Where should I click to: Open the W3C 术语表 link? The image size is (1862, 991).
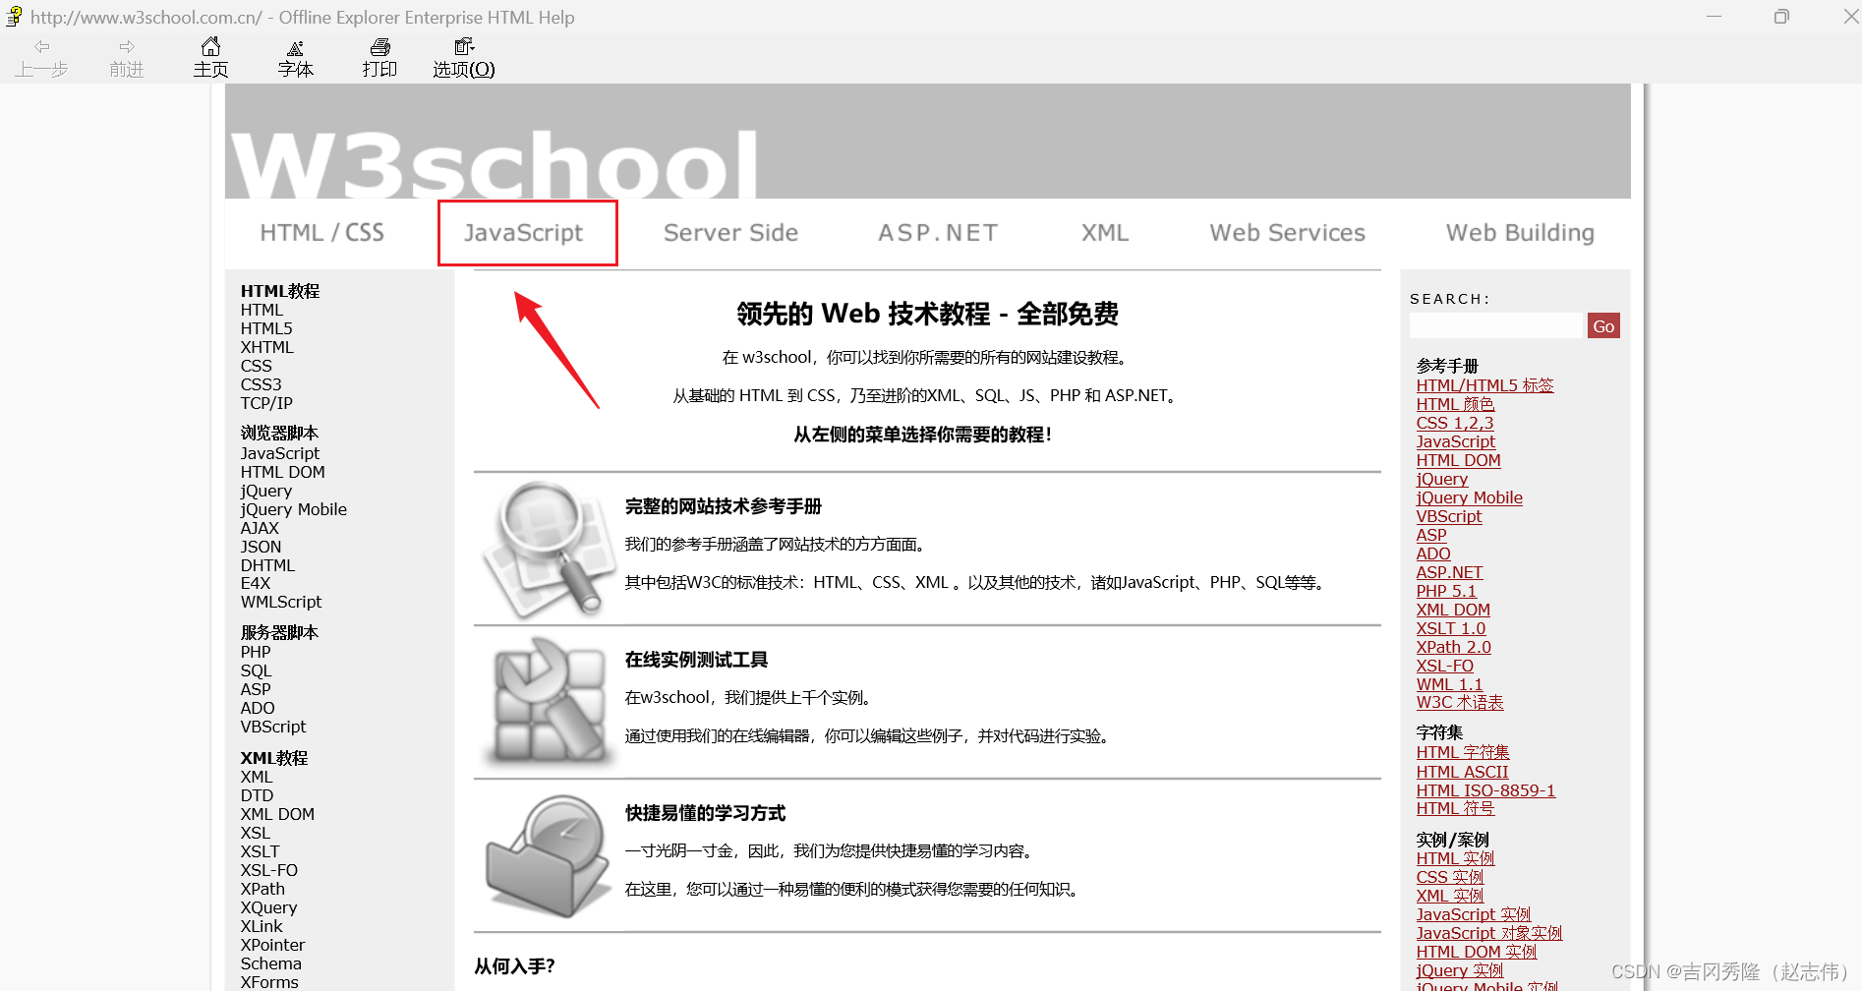(1460, 702)
